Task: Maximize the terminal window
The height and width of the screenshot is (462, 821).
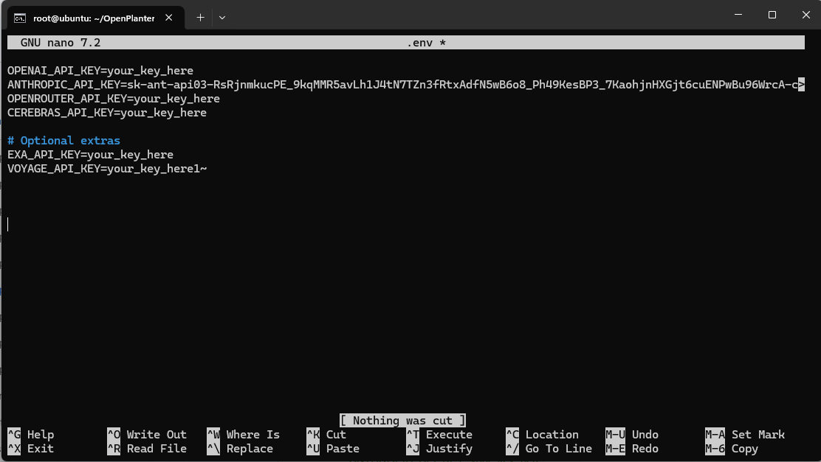Action: point(772,15)
